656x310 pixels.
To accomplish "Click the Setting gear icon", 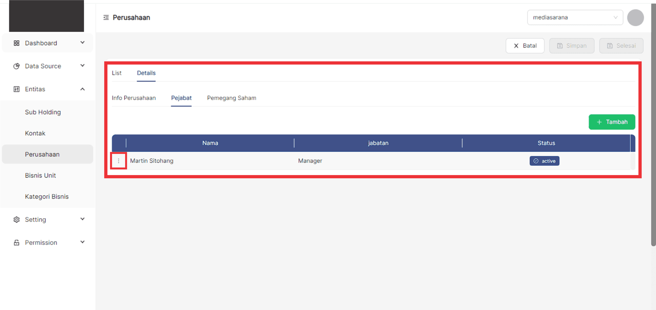I will (x=16, y=220).
